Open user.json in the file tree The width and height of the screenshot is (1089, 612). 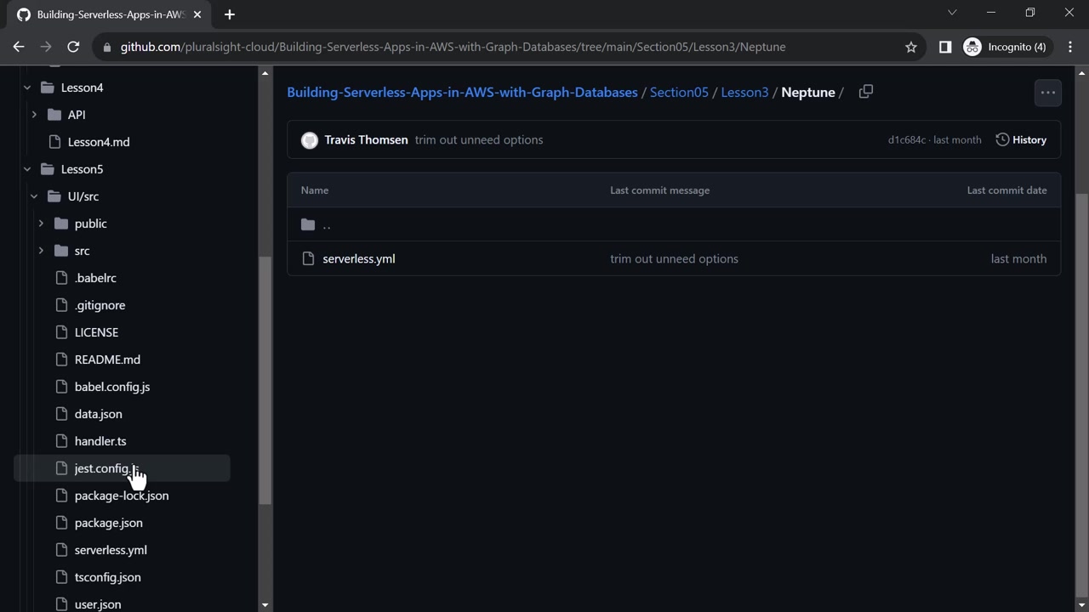click(x=98, y=604)
